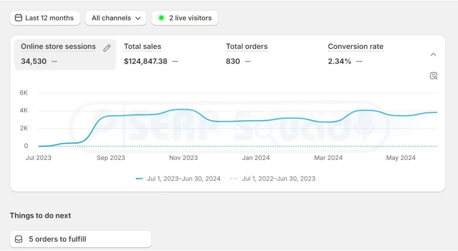Click the 6K y-axis label

click(x=24, y=93)
